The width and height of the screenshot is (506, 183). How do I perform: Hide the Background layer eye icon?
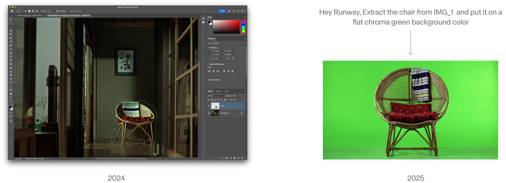tap(209, 113)
